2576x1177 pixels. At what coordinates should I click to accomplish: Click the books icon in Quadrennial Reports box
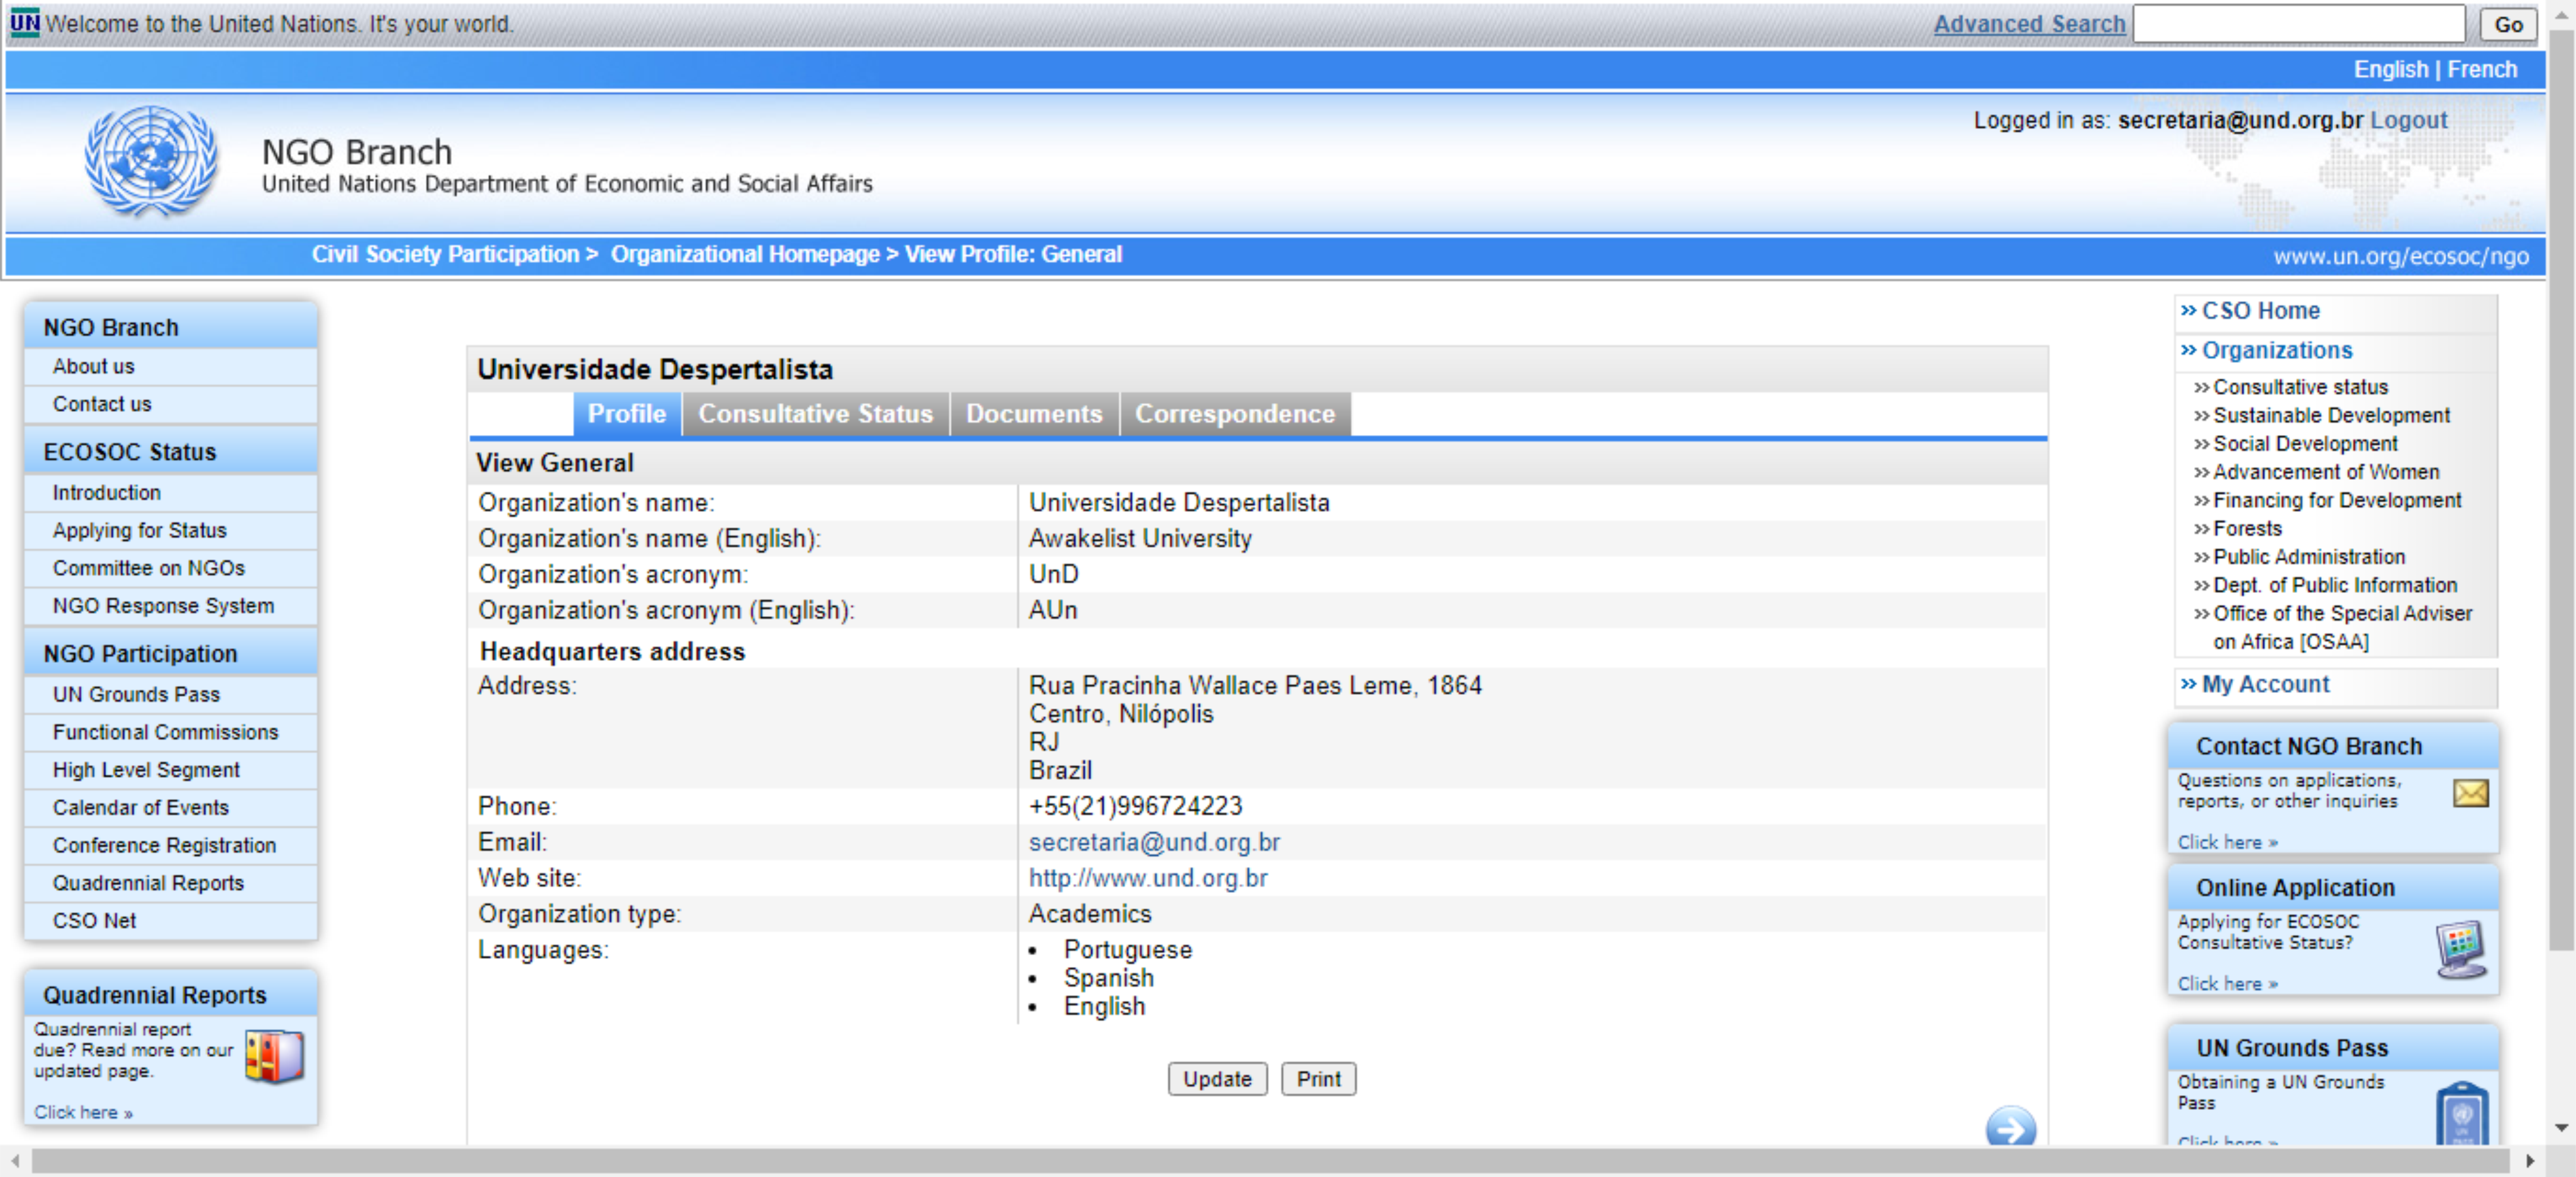tap(274, 1056)
